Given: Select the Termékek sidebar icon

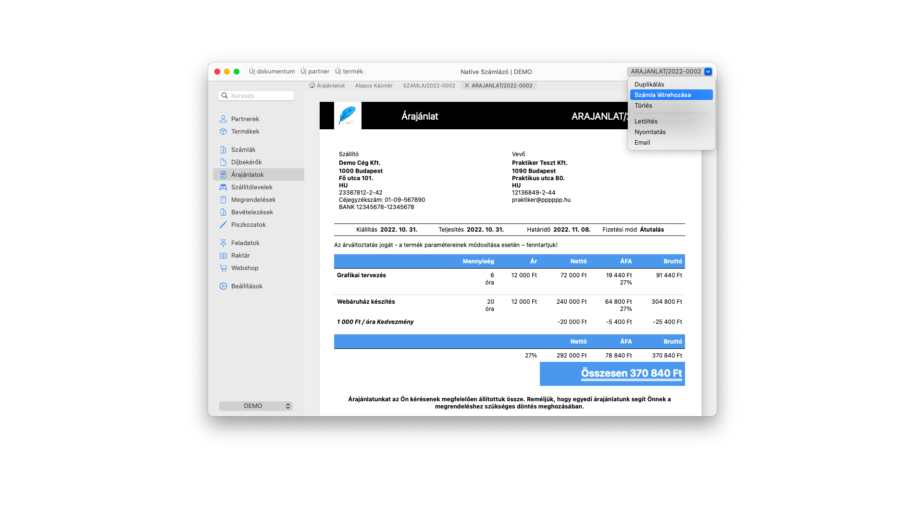Looking at the screenshot, I should tap(224, 131).
